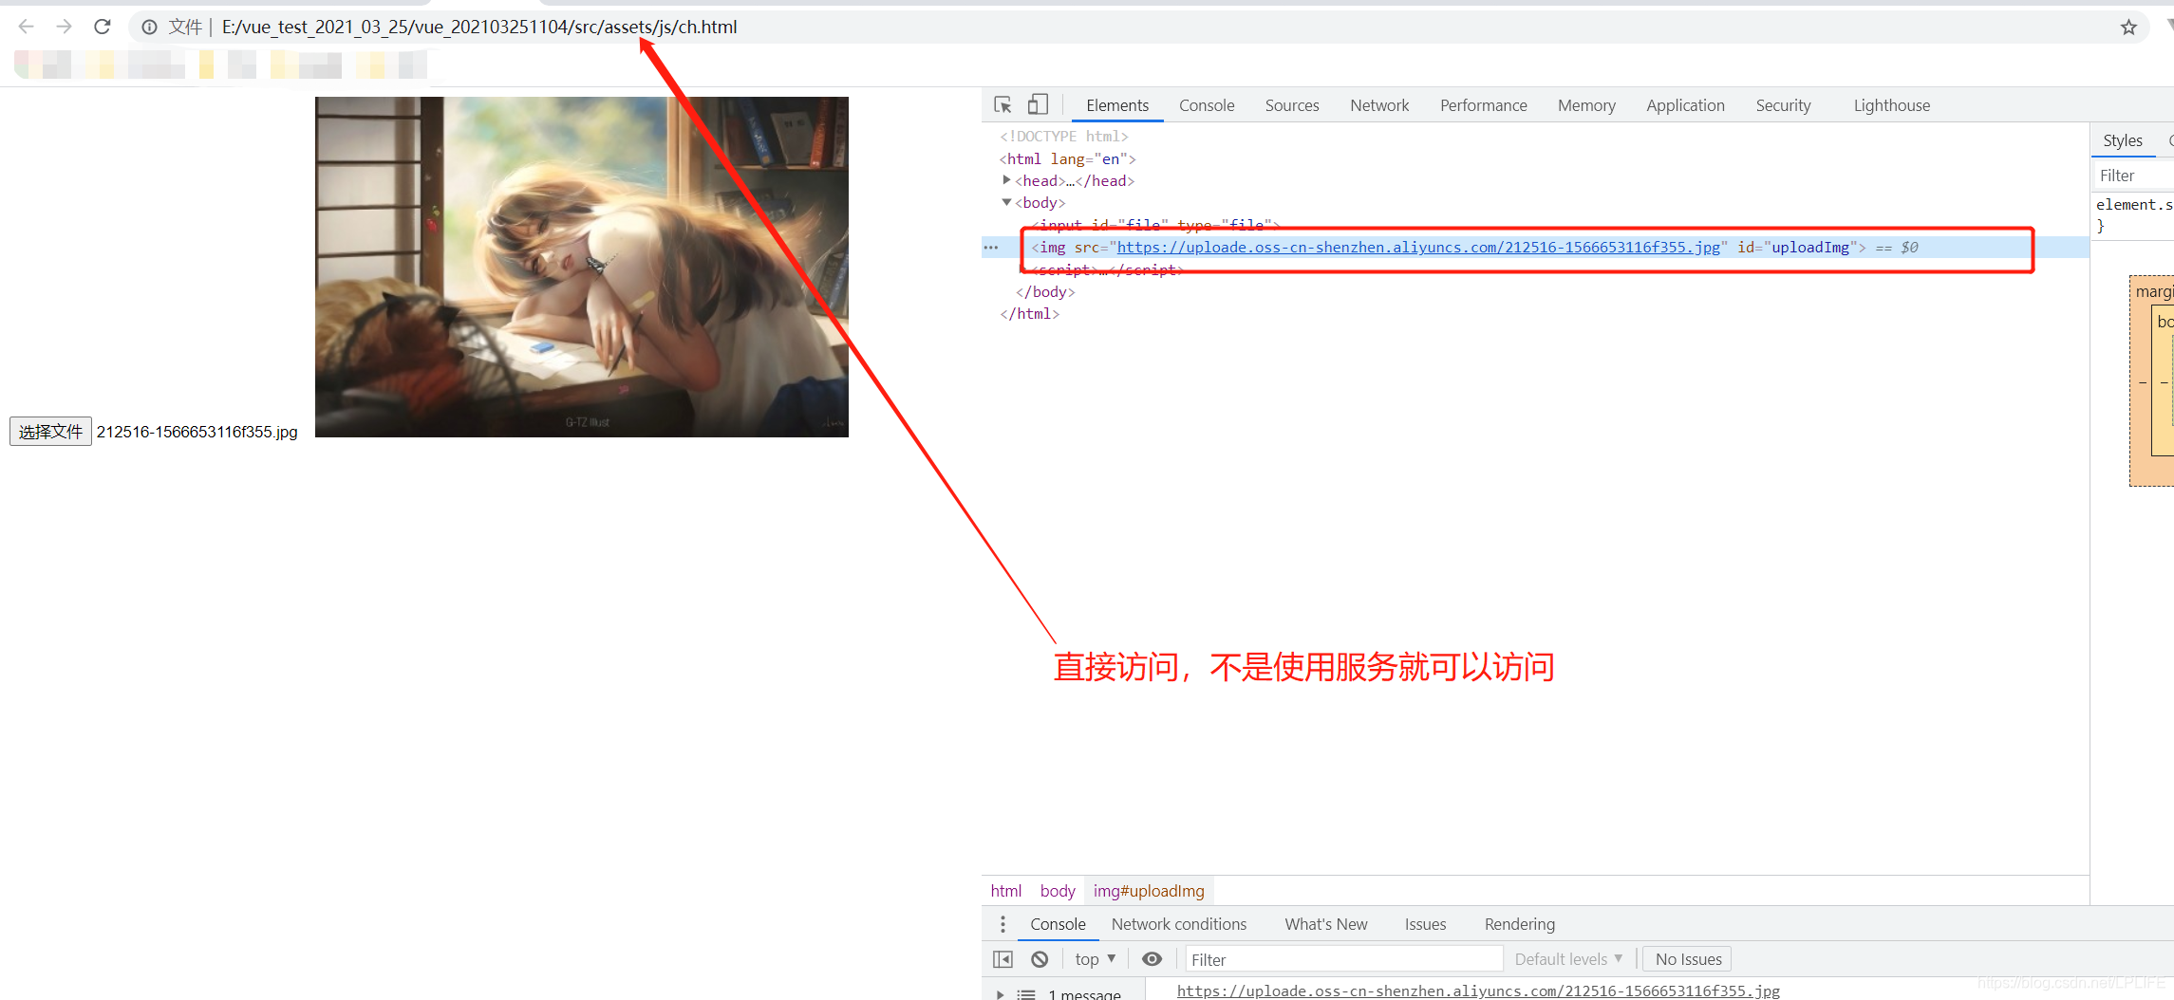Open the What's New drawer tab
The width and height of the screenshot is (2174, 1000).
1325,924
